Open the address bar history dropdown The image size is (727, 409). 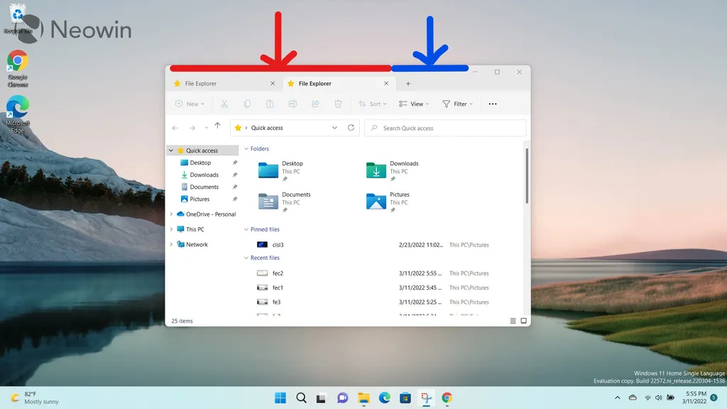coord(335,128)
